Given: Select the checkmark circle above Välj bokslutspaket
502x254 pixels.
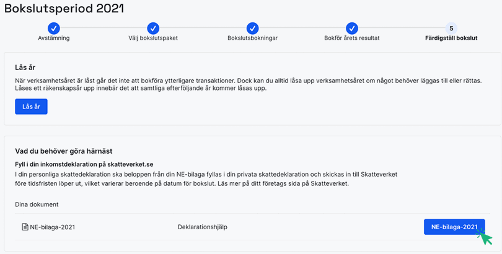Looking at the screenshot, I should (153, 28).
